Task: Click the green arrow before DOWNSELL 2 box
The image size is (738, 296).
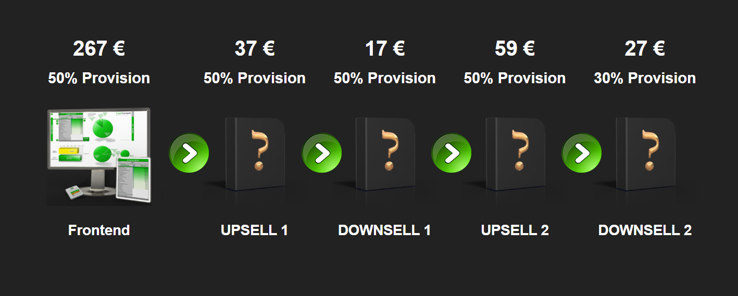Action: [x=582, y=153]
